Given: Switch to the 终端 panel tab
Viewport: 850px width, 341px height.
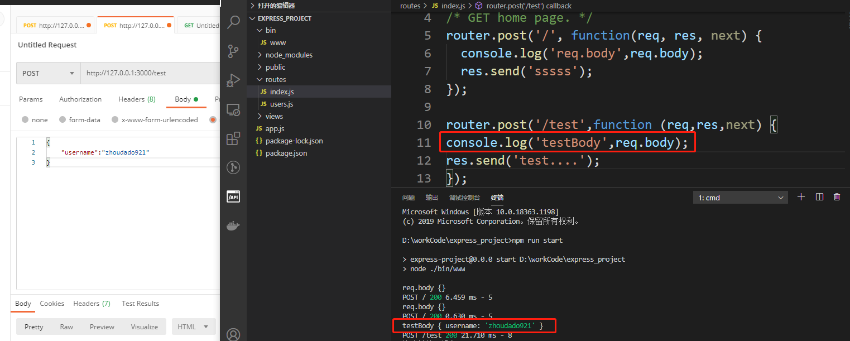Looking at the screenshot, I should coord(497,198).
